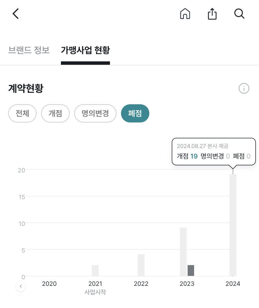
Task: Select the 가맹사업 현황 tab
Action: [85, 50]
